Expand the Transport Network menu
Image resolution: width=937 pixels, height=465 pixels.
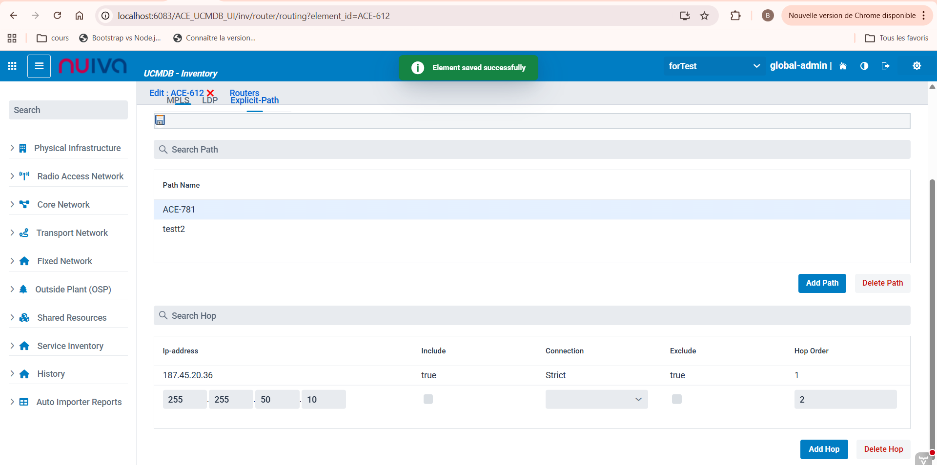pos(72,233)
